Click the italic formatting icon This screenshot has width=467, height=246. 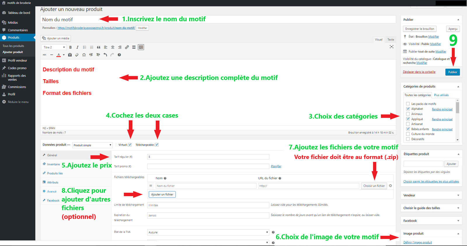pos(77,47)
